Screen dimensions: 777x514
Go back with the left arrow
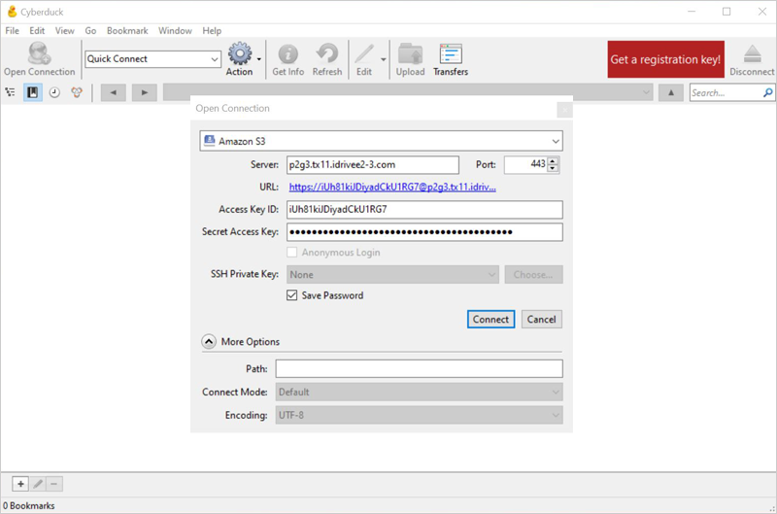pyautogui.click(x=114, y=92)
